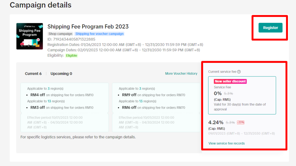The image size is (296, 166).
Task: Click the 13 regions link in RM6 voucher
Action: tap(141, 101)
